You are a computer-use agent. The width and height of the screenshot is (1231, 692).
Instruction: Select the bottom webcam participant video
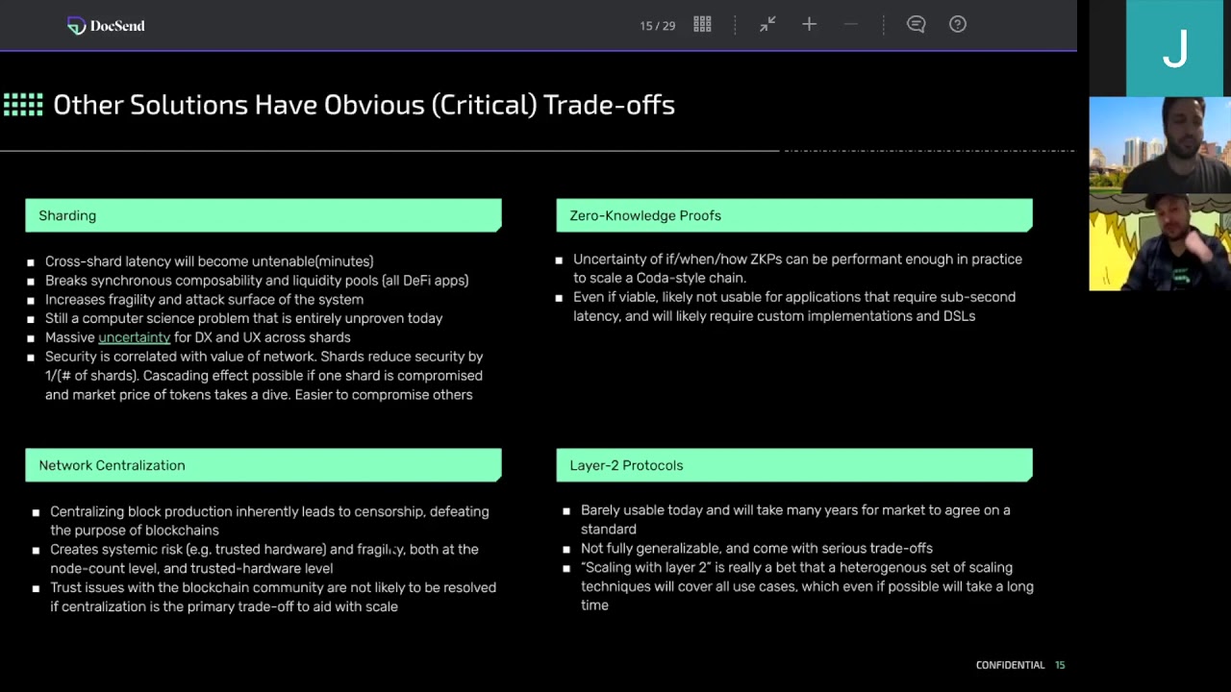click(x=1160, y=242)
